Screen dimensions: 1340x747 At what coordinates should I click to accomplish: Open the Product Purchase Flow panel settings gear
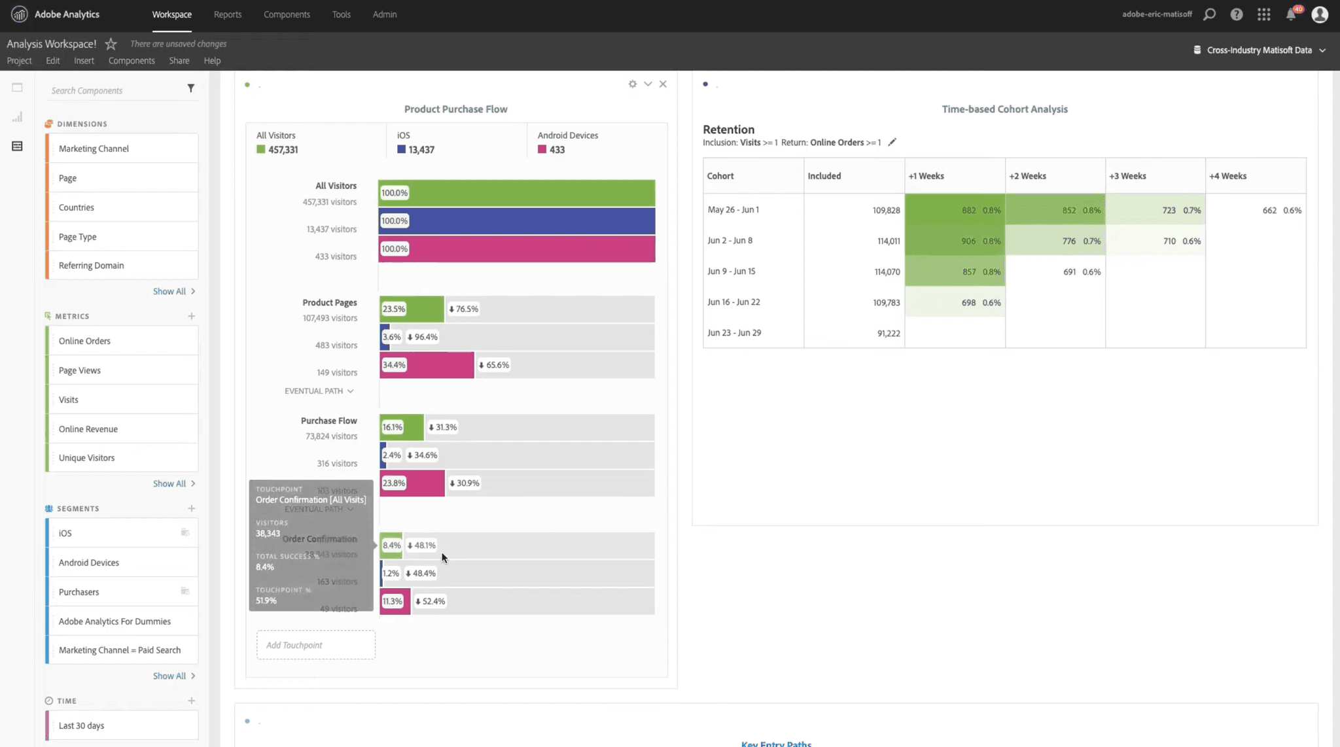pos(631,84)
